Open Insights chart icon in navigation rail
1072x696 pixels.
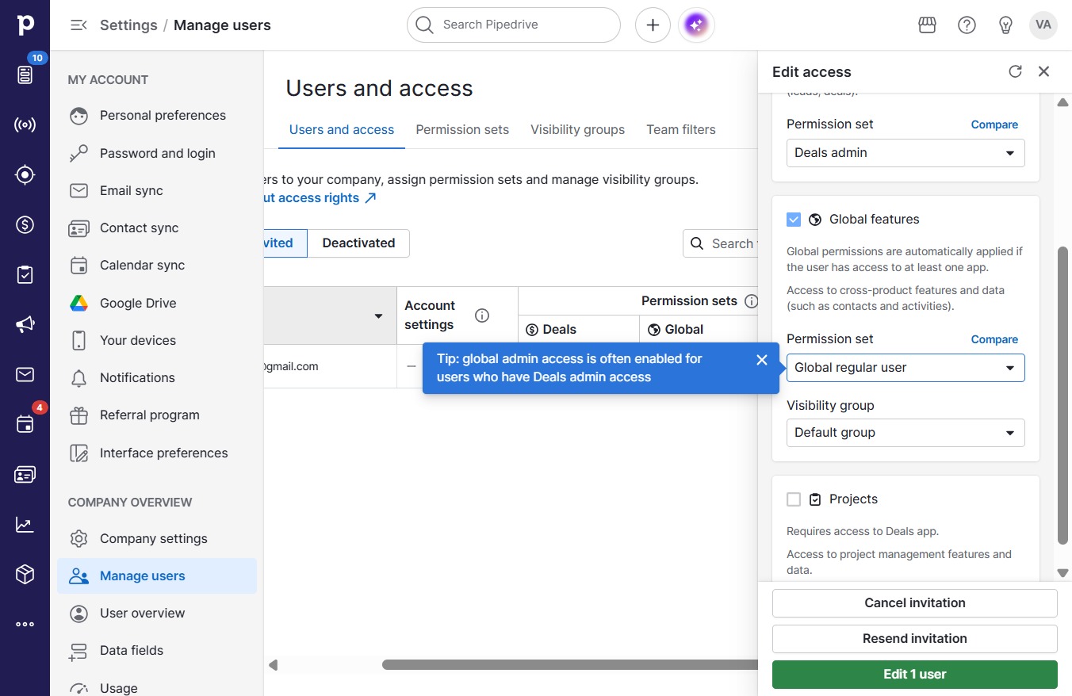tap(25, 524)
